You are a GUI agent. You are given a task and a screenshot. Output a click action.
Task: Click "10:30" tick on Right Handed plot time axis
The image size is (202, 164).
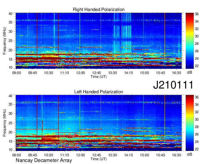[48, 73]
